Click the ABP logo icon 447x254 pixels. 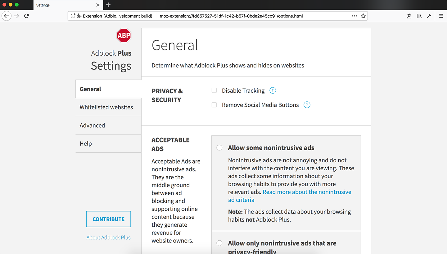pos(124,36)
